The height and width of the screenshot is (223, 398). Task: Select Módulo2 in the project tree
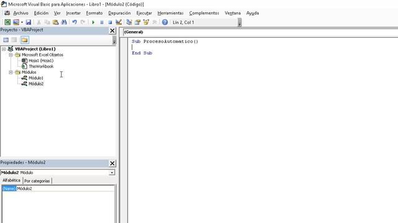[36, 84]
